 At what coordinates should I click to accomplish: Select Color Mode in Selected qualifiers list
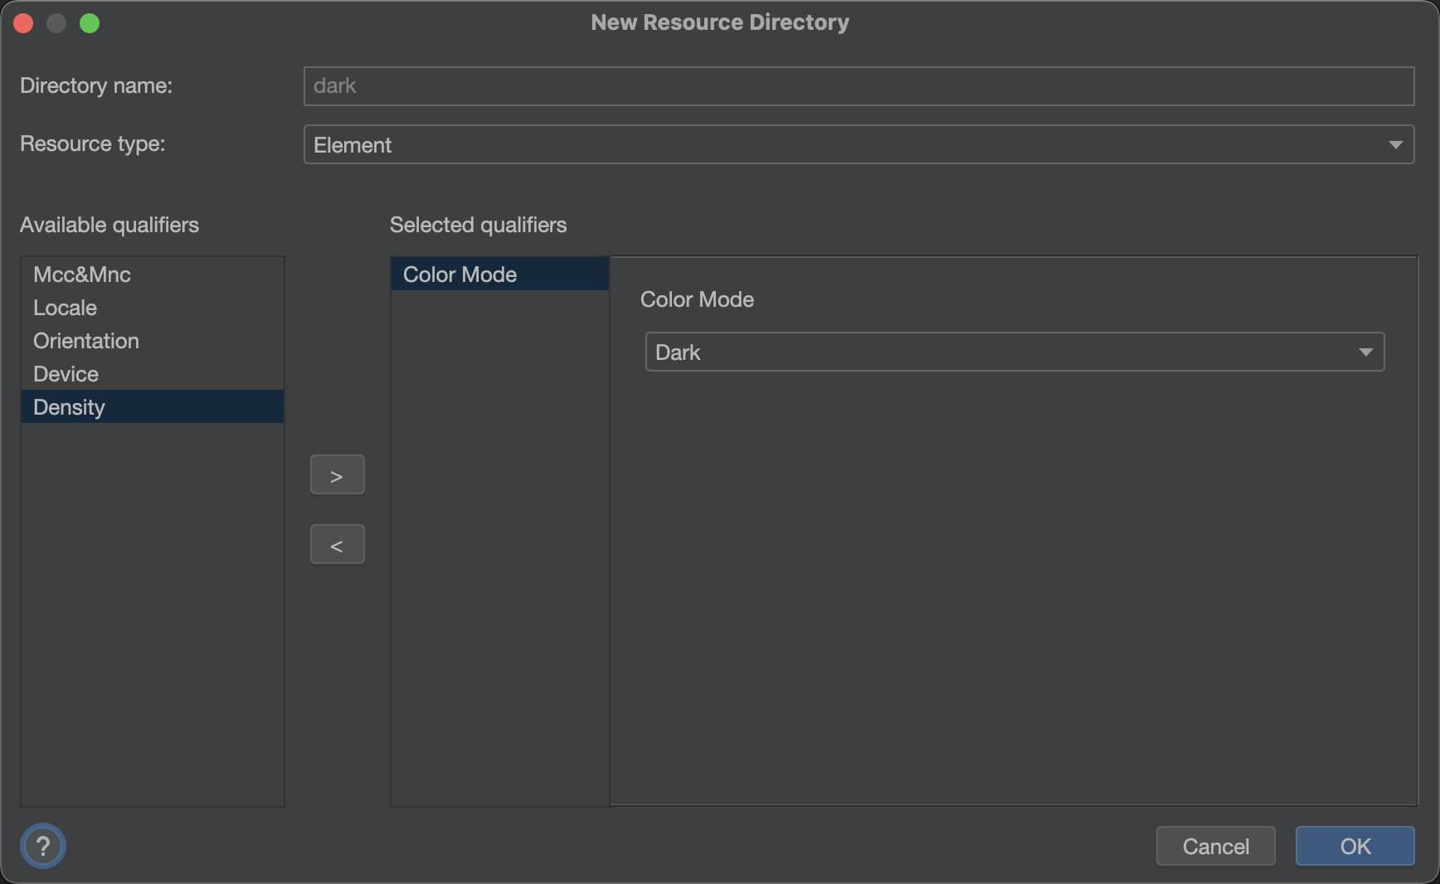coord(499,274)
